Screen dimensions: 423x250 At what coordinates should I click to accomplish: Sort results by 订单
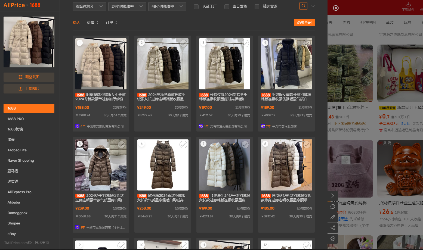(112, 23)
